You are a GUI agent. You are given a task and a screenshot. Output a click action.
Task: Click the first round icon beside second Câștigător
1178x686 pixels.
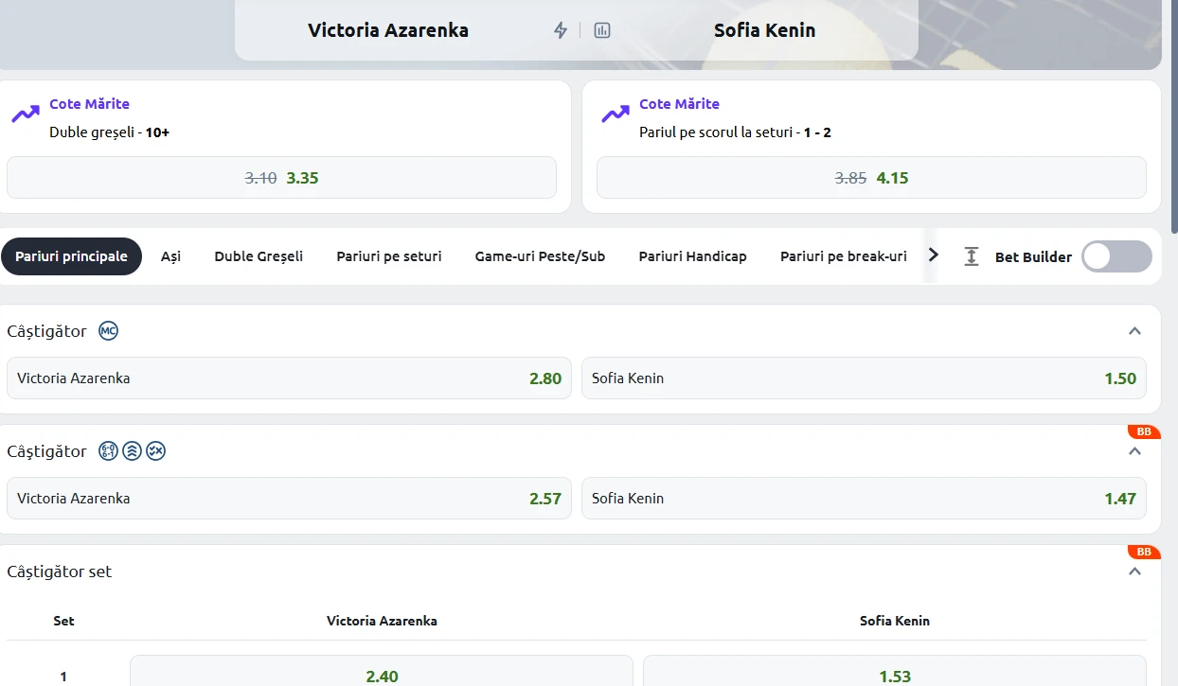(109, 451)
